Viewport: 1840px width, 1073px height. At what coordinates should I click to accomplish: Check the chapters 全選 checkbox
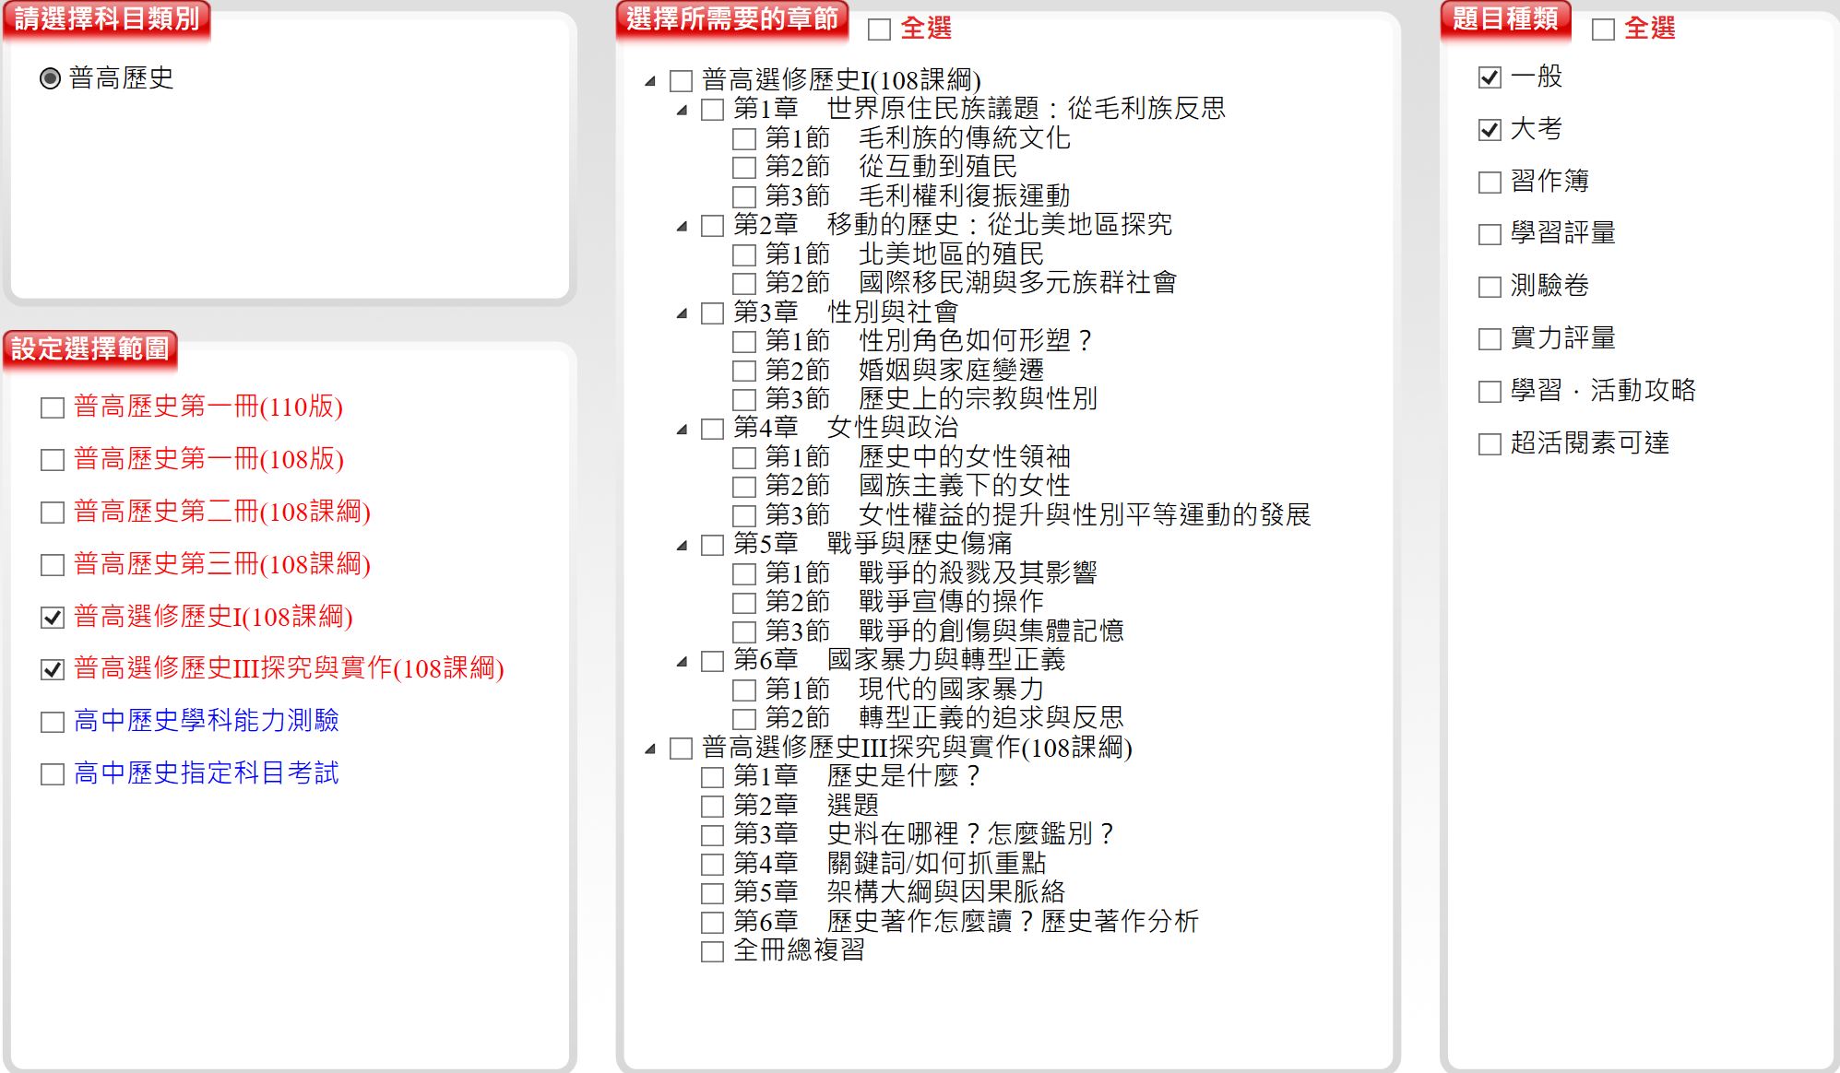click(880, 29)
